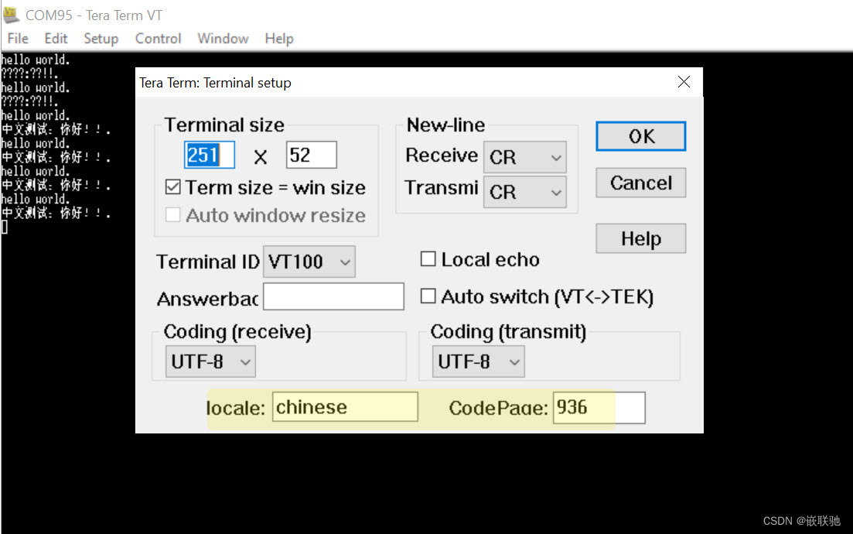This screenshot has height=534, width=853.
Task: Click the Answerback input field
Action: point(333,296)
